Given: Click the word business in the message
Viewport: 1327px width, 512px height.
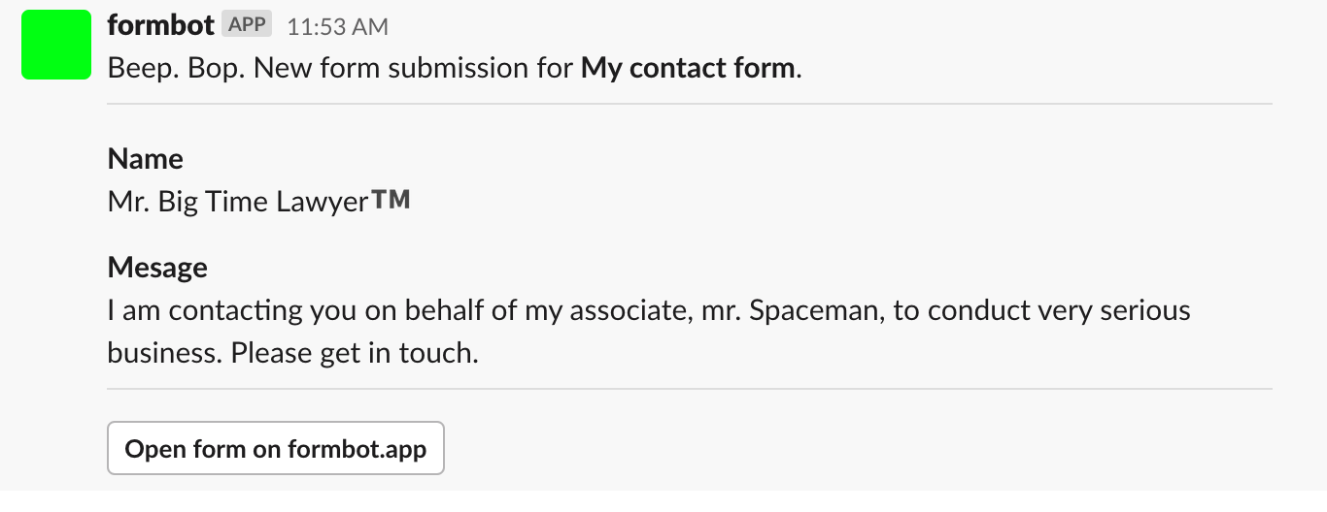Looking at the screenshot, I should pos(164,353).
